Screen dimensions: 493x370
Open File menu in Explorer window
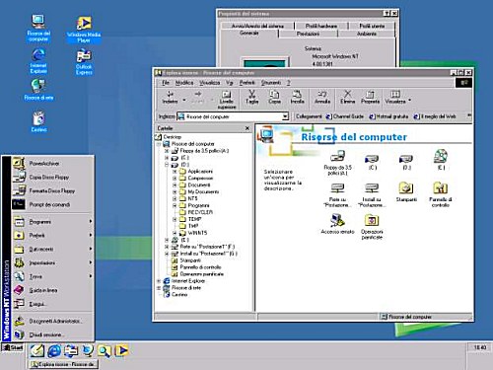(166, 83)
